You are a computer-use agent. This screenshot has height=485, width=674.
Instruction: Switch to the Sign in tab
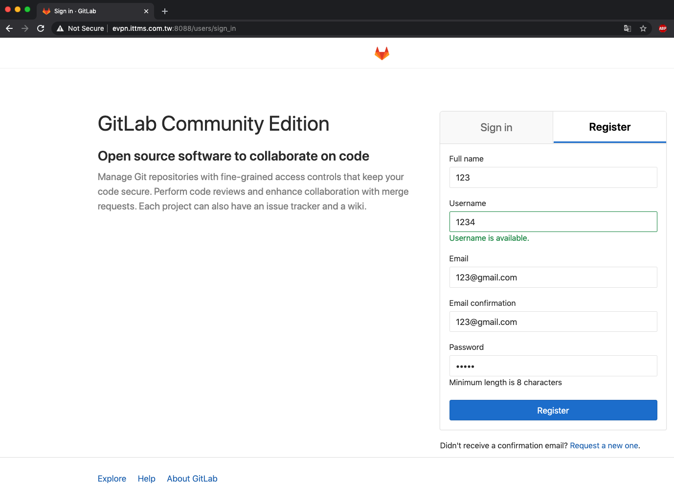pos(496,127)
